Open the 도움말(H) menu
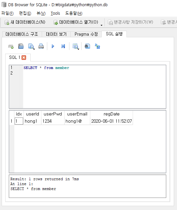The width and height of the screenshot is (177, 210). point(74,13)
